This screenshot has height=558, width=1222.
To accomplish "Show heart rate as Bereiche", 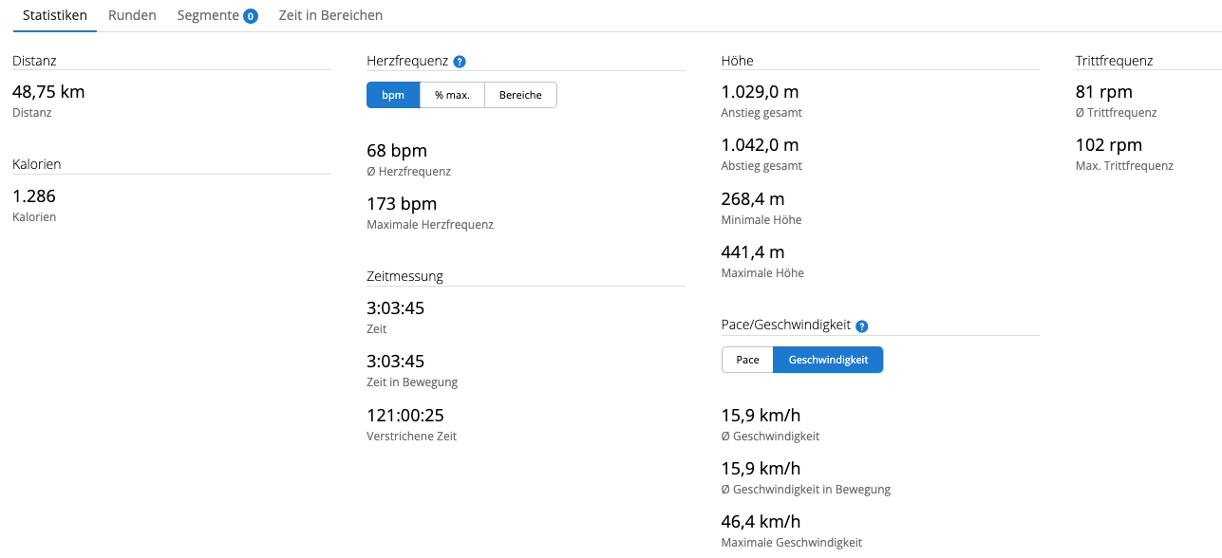I will pyautogui.click(x=520, y=95).
